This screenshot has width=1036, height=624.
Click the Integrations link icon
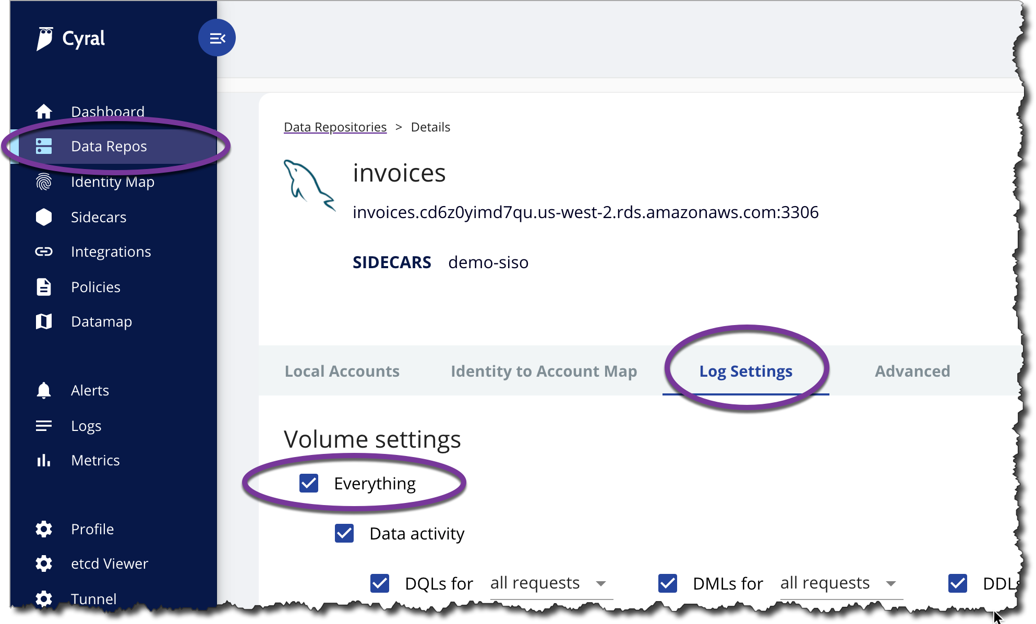(44, 251)
